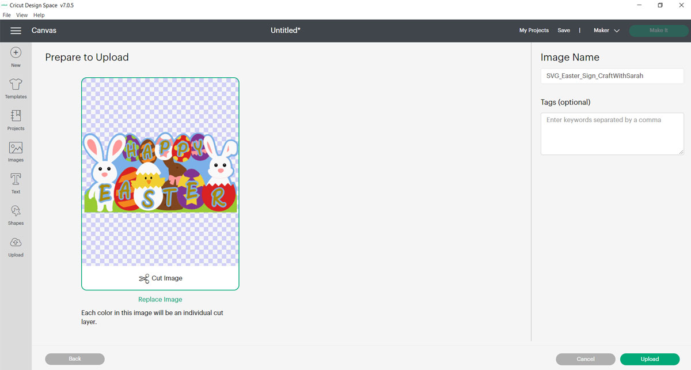Viewport: 691px width, 370px height.
Task: Browse images using the Images icon
Action: tap(16, 151)
